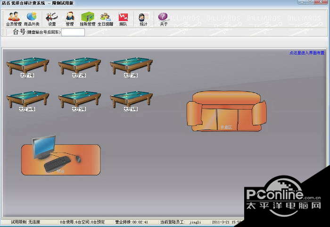This screenshot has height=227, width=330.
Task: Open 生日提醒 birthday reminder icon
Action: coord(106,19)
